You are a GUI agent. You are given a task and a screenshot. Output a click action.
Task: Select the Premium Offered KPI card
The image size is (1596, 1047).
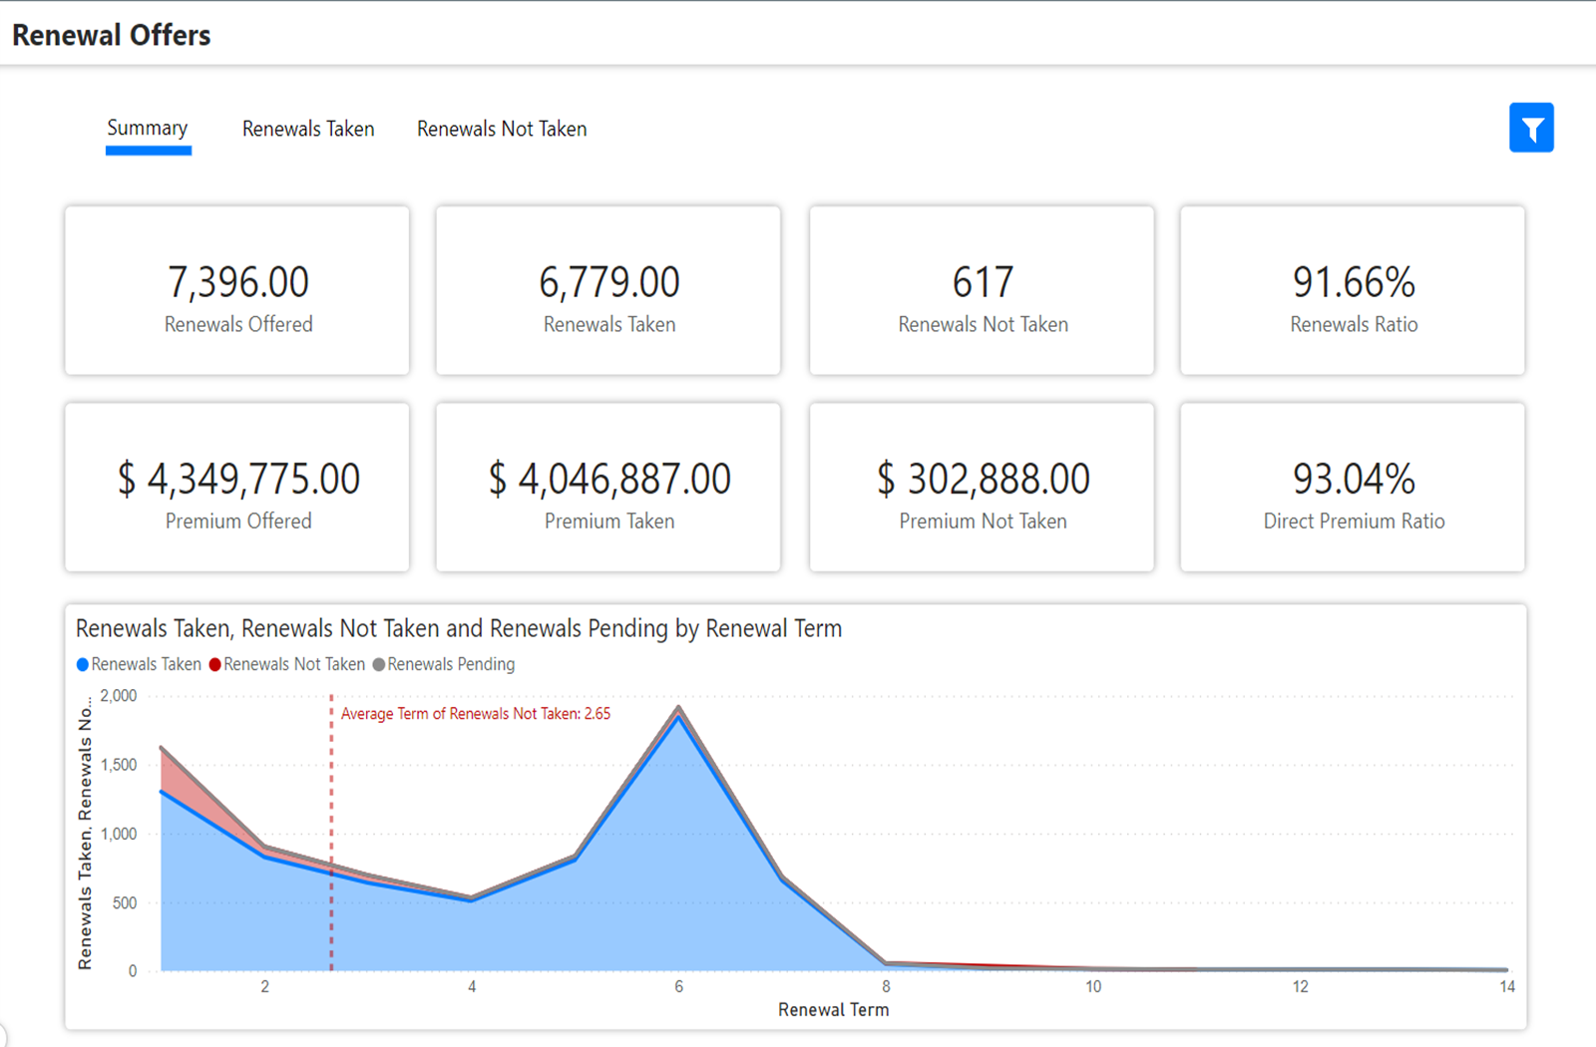[x=236, y=487]
